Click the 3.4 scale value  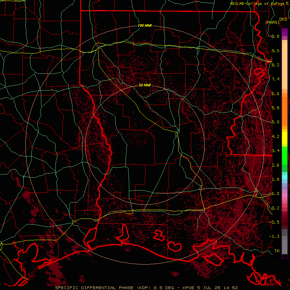click(x=275, y=151)
